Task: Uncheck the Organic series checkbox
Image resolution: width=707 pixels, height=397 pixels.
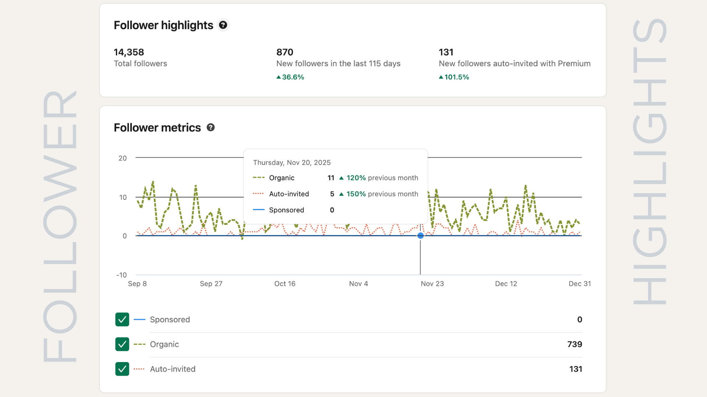Action: pos(122,344)
